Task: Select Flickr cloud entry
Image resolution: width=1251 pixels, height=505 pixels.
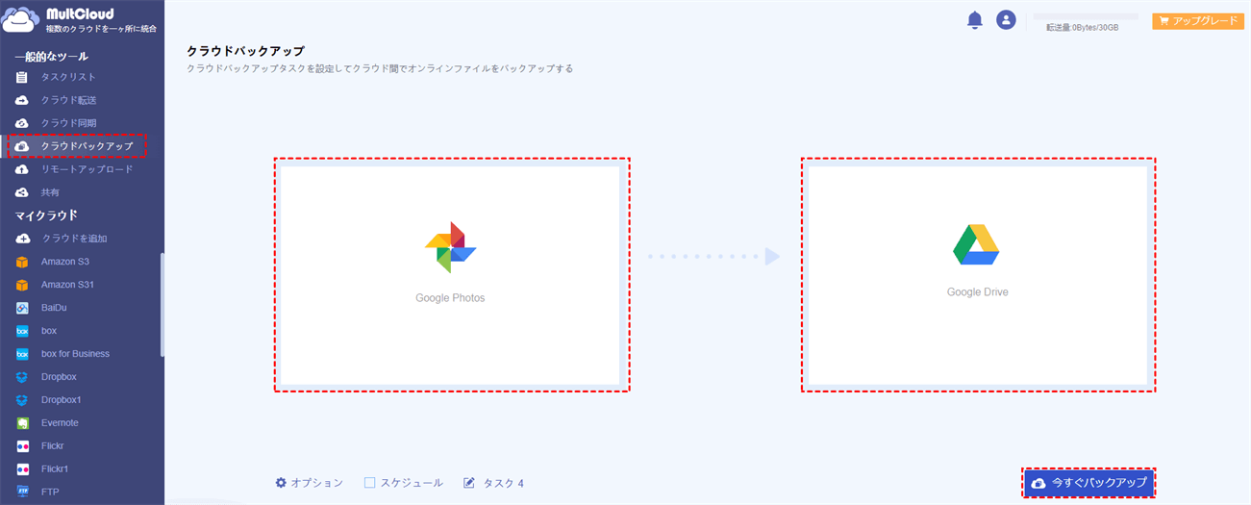Action: (52, 446)
